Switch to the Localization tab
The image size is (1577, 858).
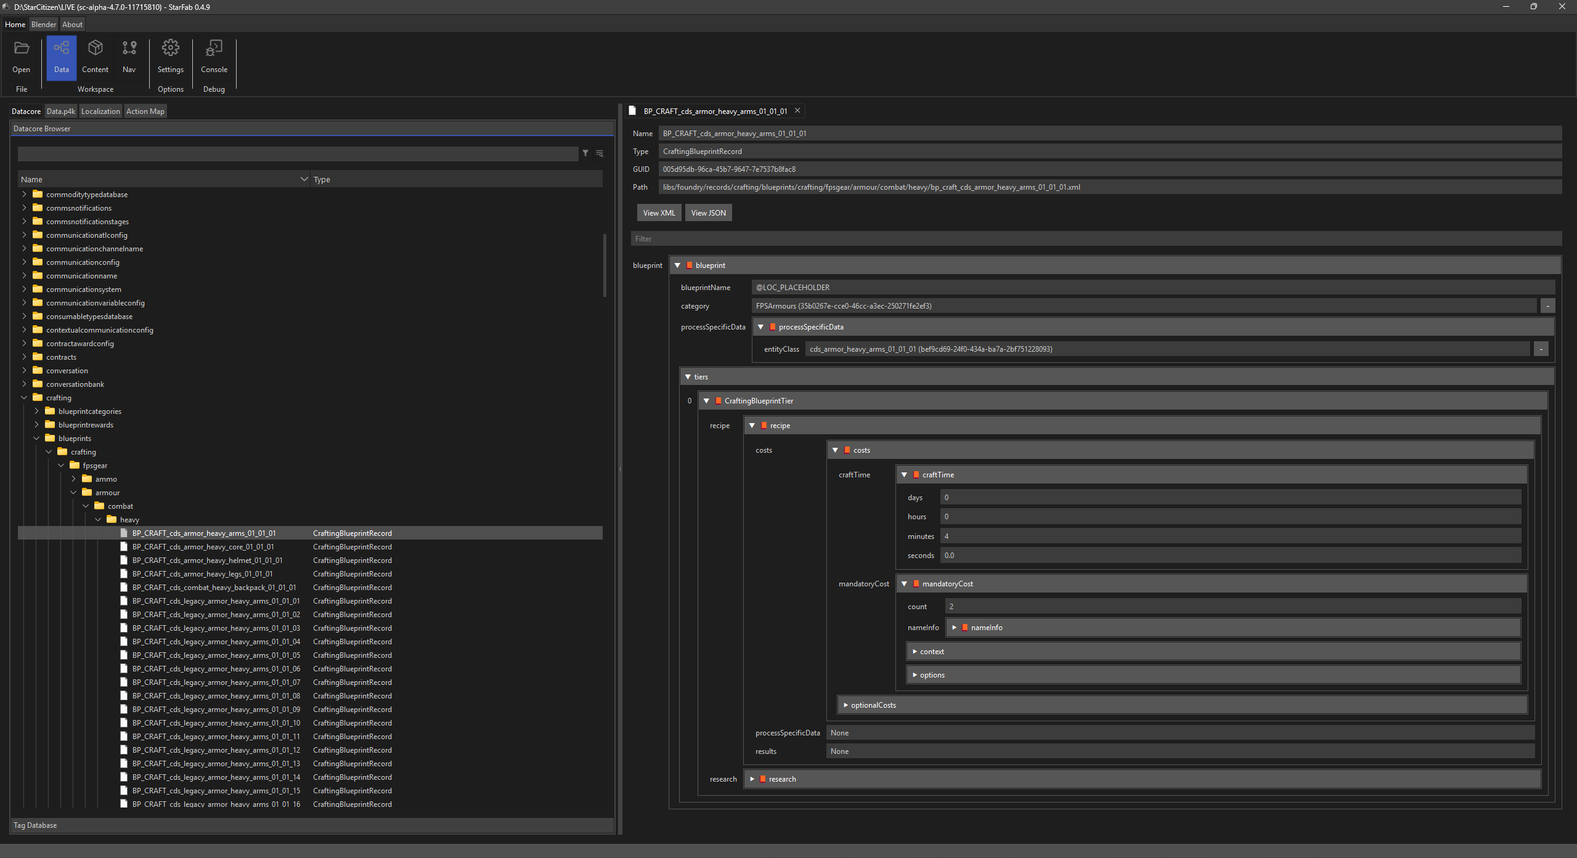(x=100, y=111)
